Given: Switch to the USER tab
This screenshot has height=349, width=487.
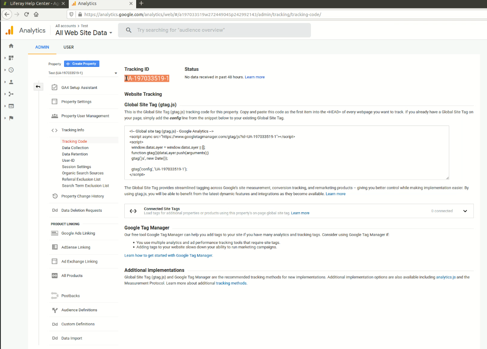Looking at the screenshot, I should [x=69, y=47].
